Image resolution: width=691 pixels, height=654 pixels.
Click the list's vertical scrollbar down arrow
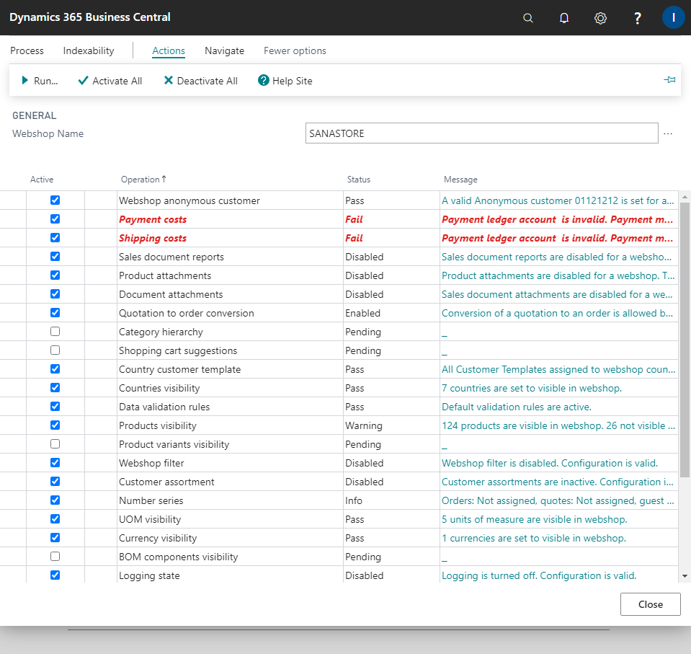(685, 576)
